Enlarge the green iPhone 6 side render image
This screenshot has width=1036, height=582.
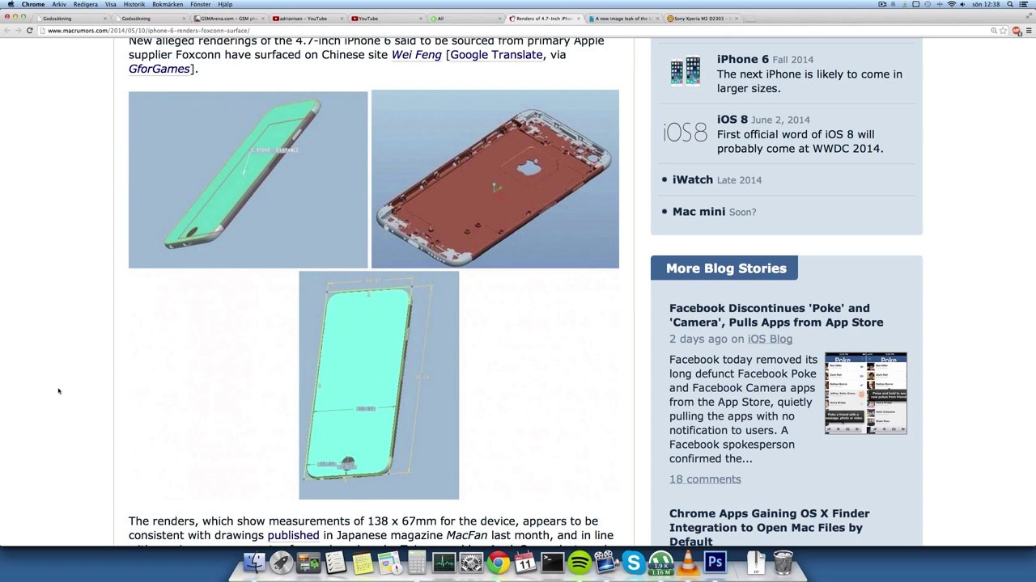click(248, 179)
